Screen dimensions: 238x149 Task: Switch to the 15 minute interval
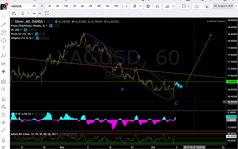[x=34, y=6]
